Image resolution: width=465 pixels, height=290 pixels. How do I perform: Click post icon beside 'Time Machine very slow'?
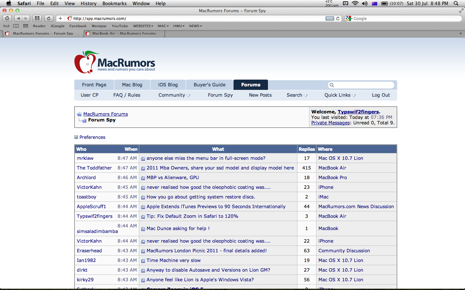pyautogui.click(x=143, y=261)
